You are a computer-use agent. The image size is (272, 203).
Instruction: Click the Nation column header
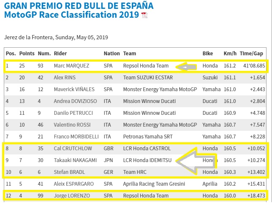coord(112,54)
